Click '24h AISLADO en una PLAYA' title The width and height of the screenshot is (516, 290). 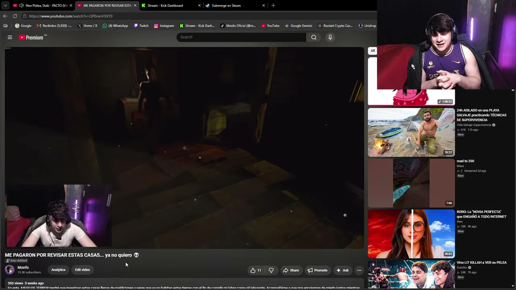coord(481,115)
